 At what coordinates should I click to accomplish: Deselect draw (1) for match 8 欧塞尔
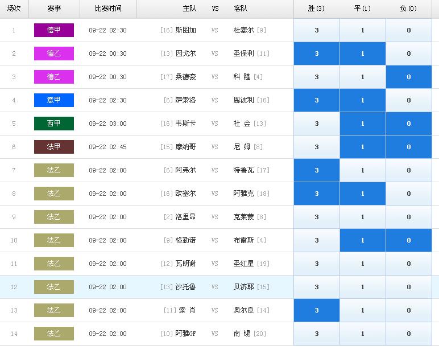(363, 194)
